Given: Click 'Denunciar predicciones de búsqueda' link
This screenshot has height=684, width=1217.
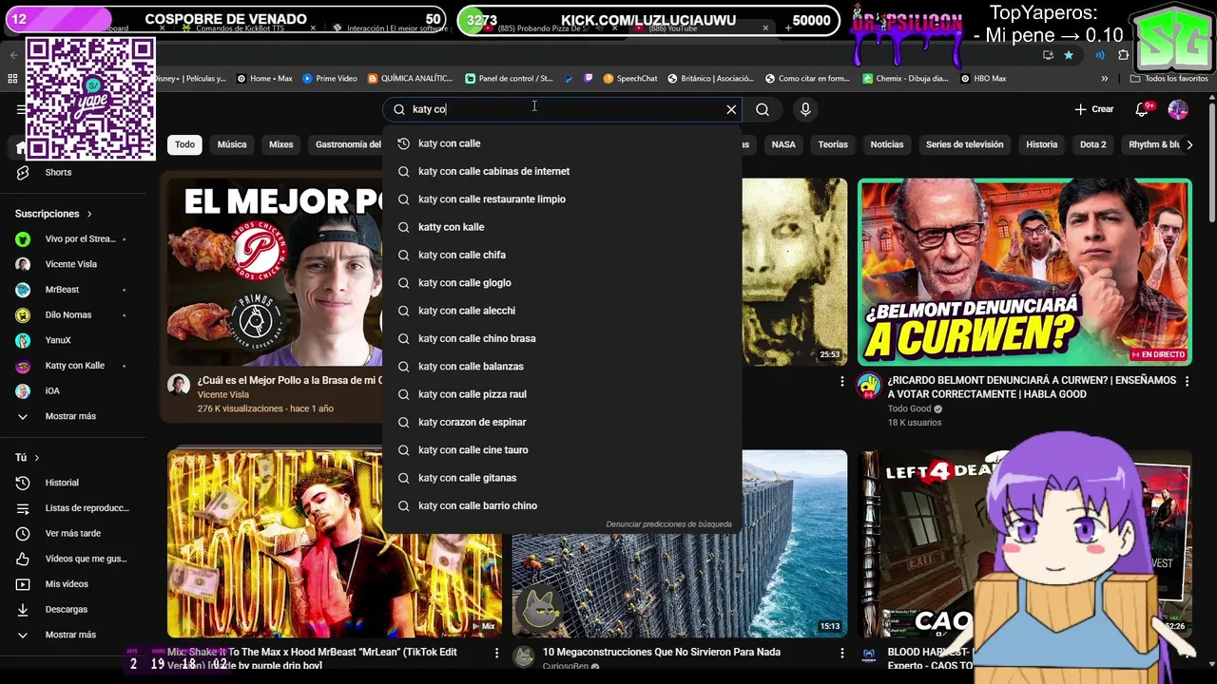Looking at the screenshot, I should tap(668, 524).
